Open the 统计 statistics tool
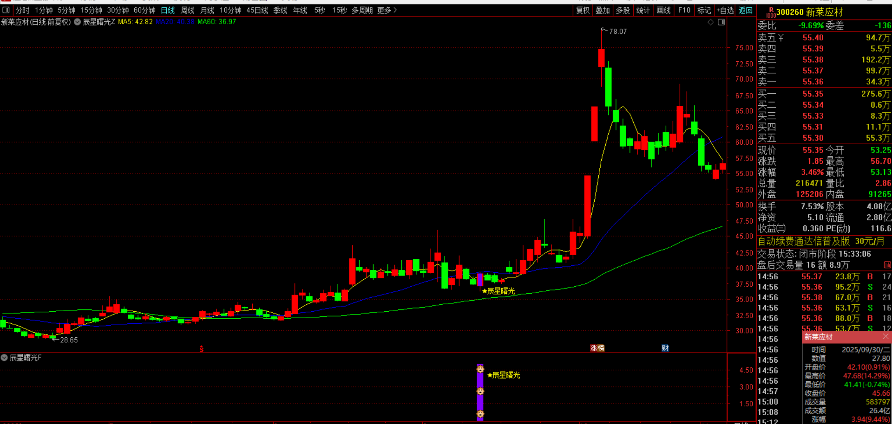Screen dimensions: 892x424 (x=643, y=10)
